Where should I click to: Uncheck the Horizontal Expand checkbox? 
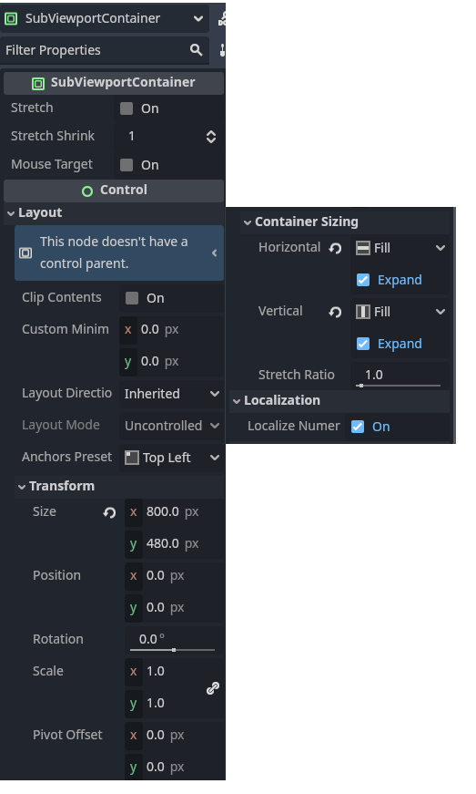pos(363,280)
